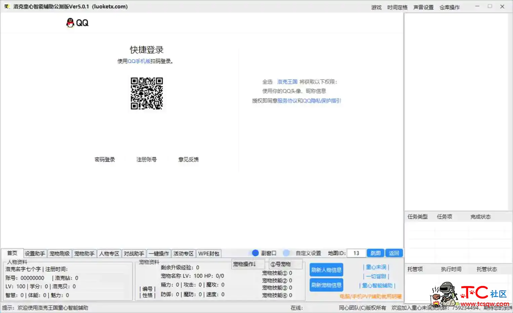
Task: Click the 意见反馈 link
Action: 188,159
